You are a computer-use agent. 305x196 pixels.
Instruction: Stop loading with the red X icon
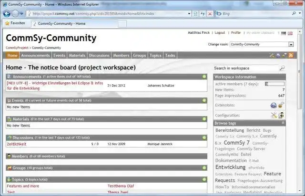(x=210, y=14)
